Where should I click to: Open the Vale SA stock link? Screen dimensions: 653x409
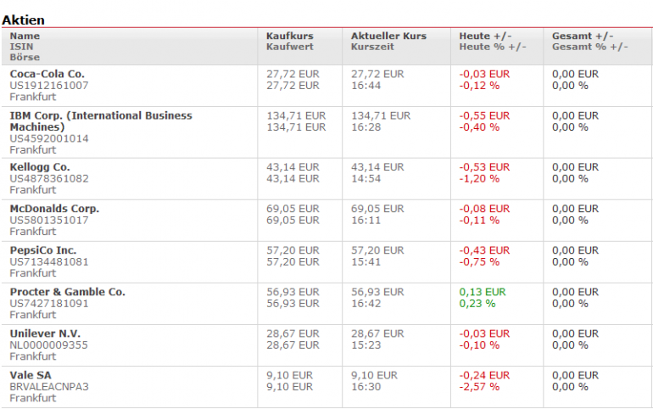point(31,376)
